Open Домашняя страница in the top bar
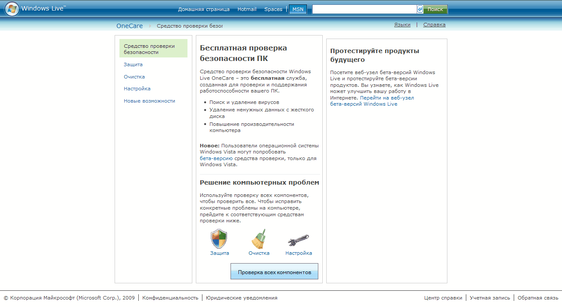This screenshot has height=307, width=562. pos(204,9)
